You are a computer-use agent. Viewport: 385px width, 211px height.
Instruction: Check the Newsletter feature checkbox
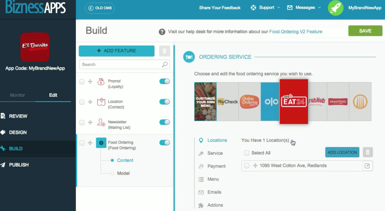[82, 122]
